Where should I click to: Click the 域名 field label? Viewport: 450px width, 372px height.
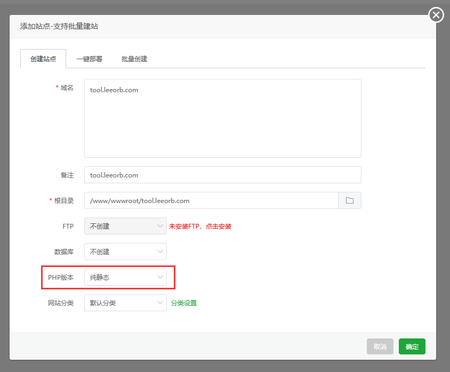pos(67,87)
